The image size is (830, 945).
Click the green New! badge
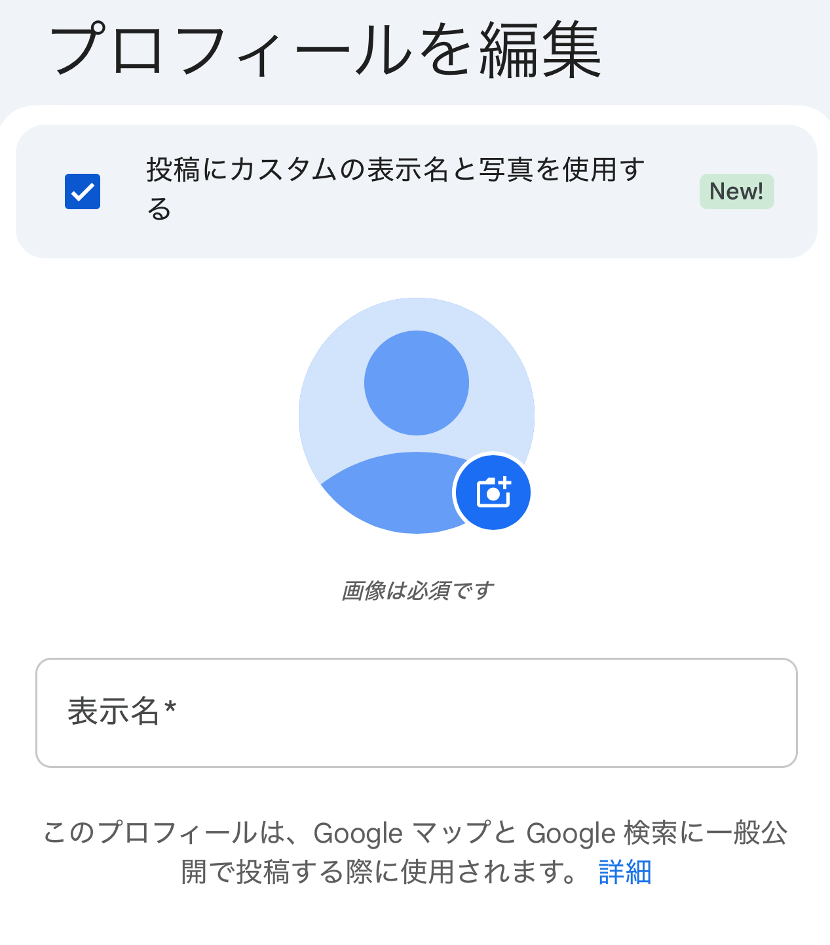click(736, 191)
